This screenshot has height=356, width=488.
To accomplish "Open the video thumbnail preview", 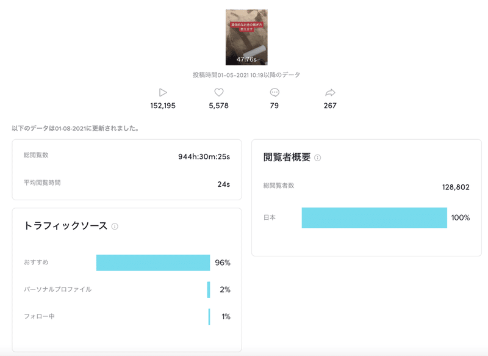I will (246, 37).
